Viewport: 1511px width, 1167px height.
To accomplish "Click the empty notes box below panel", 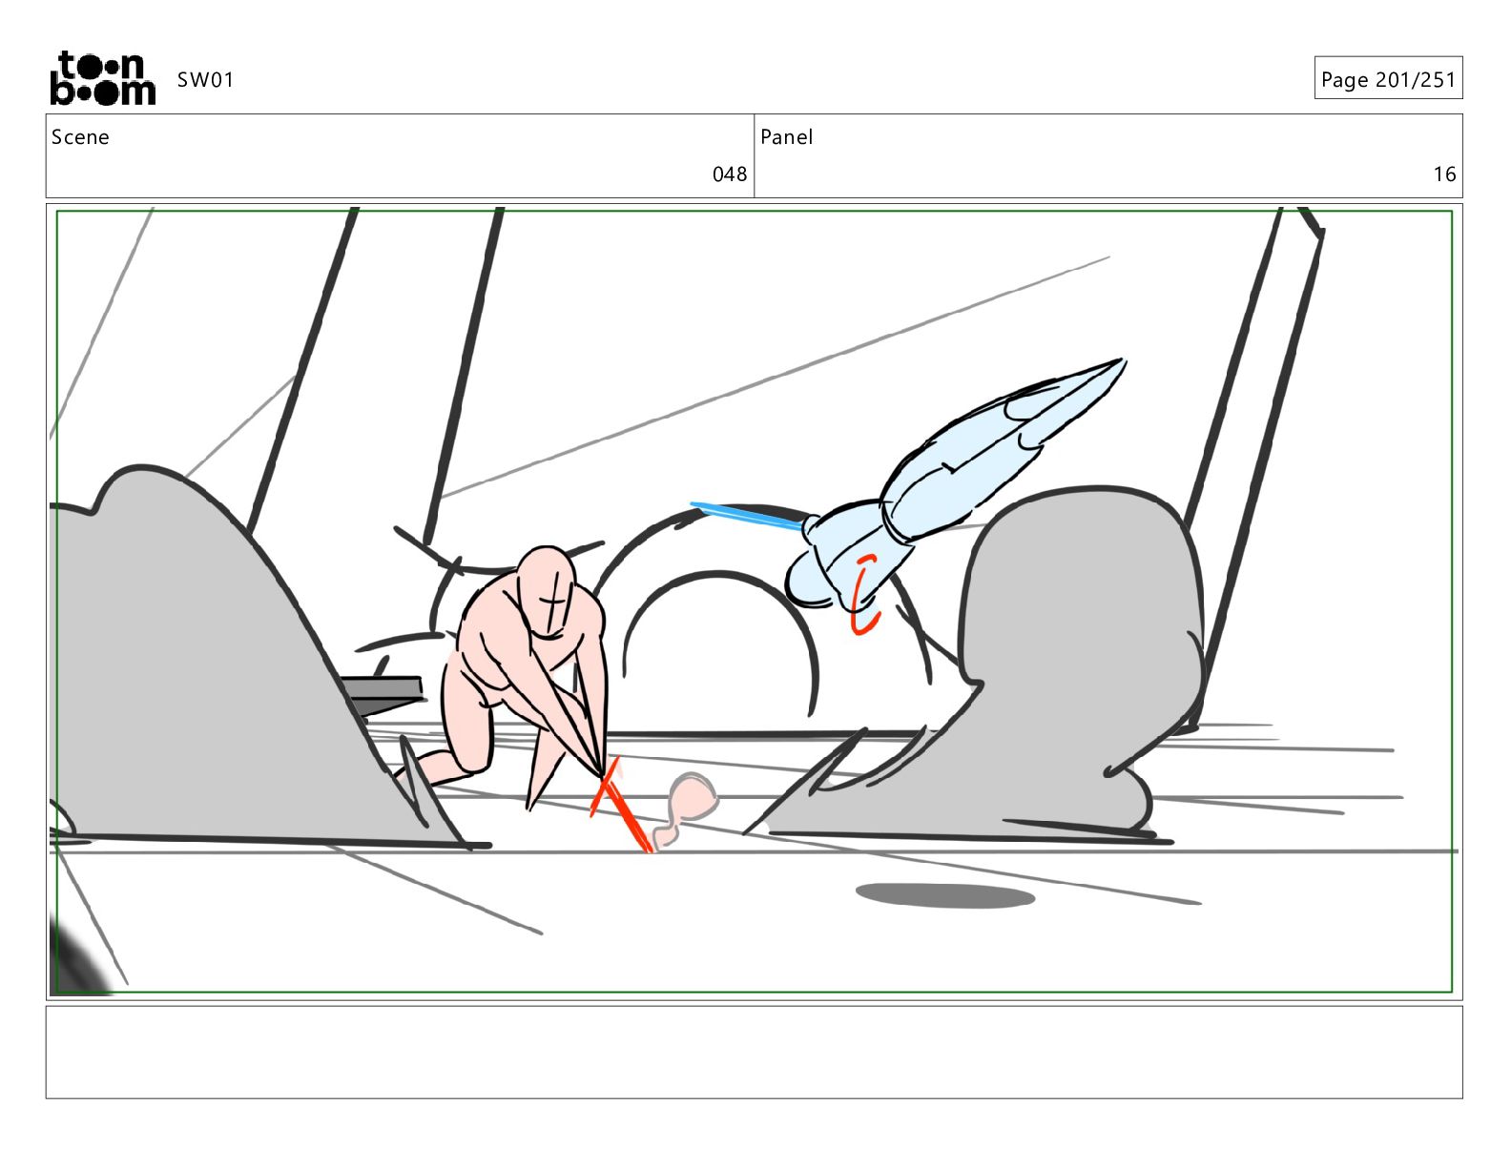I will [754, 1052].
